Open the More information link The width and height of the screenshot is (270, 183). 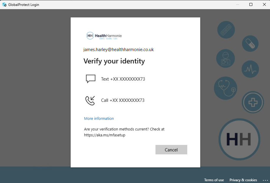99,118
